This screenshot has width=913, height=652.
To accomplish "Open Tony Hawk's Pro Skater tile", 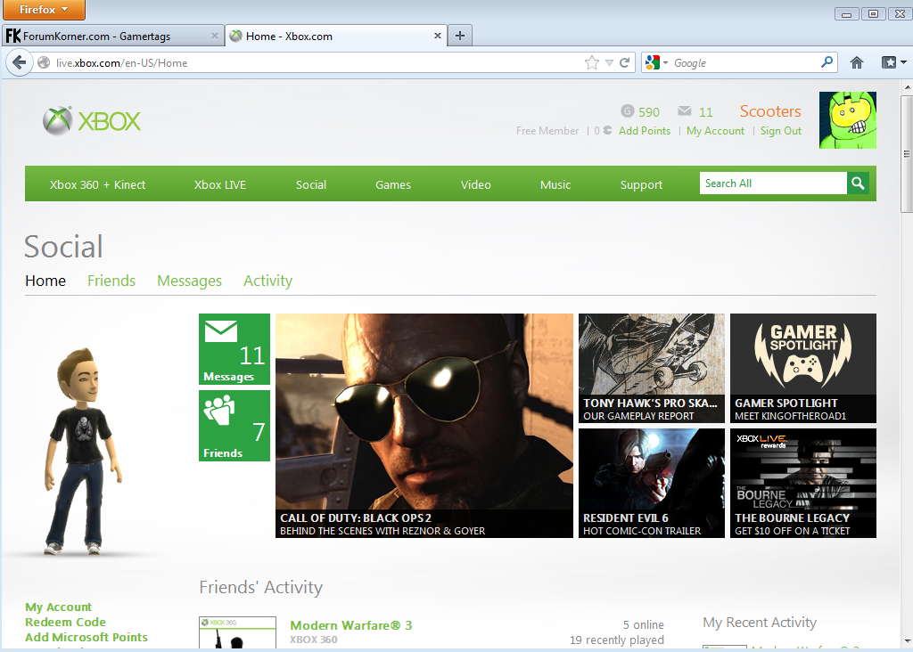I will (652, 368).
